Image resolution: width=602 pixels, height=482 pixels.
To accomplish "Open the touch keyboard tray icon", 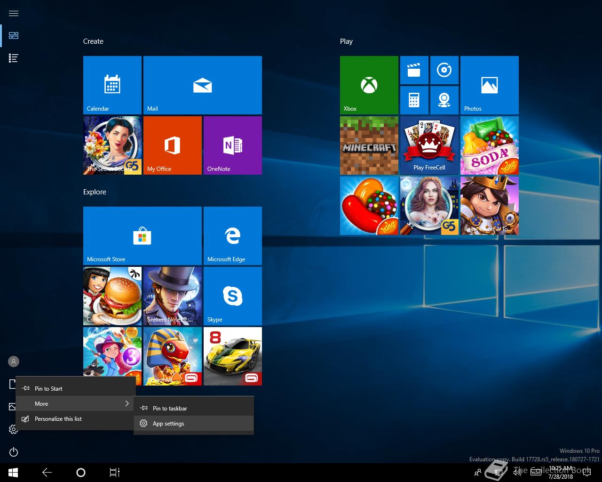I will (536, 473).
